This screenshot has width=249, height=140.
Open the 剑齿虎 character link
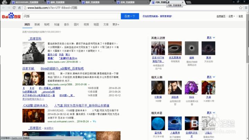coord(175,97)
